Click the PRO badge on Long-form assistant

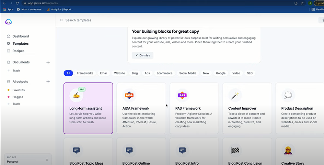[x=82, y=89]
